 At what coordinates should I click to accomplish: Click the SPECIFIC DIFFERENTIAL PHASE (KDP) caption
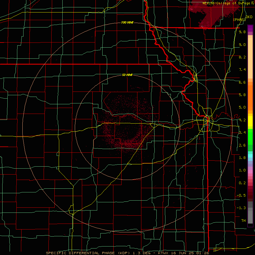point(87,253)
